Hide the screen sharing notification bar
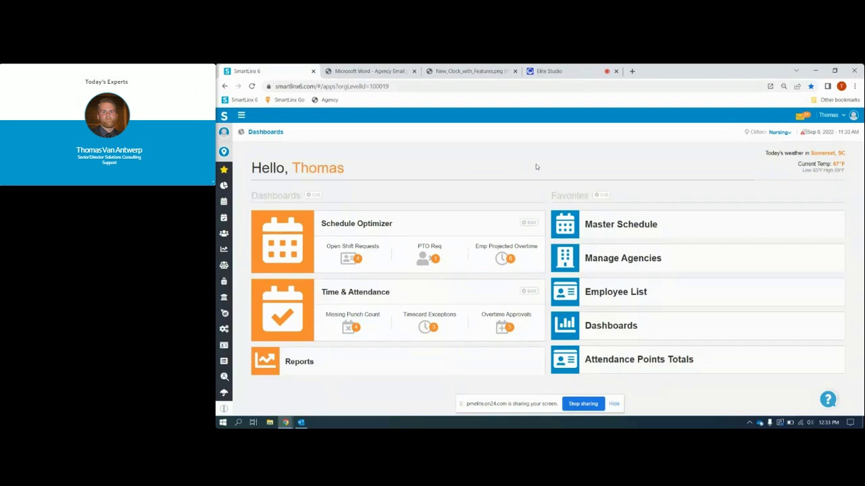Screen dimensions: 865x486 [x=614, y=404]
